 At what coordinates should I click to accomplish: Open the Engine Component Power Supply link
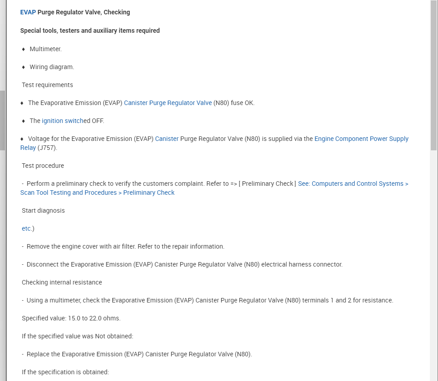(361, 139)
